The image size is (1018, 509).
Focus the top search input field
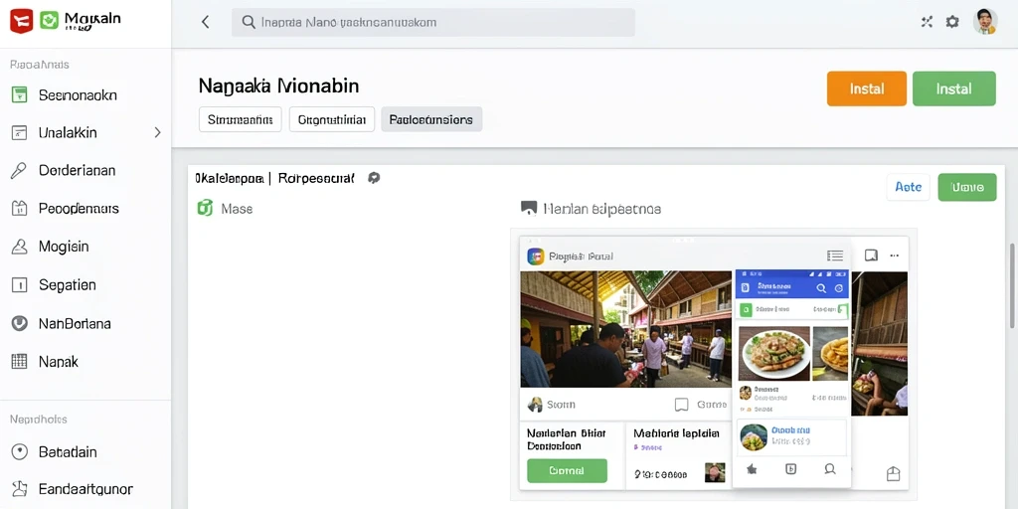point(433,22)
